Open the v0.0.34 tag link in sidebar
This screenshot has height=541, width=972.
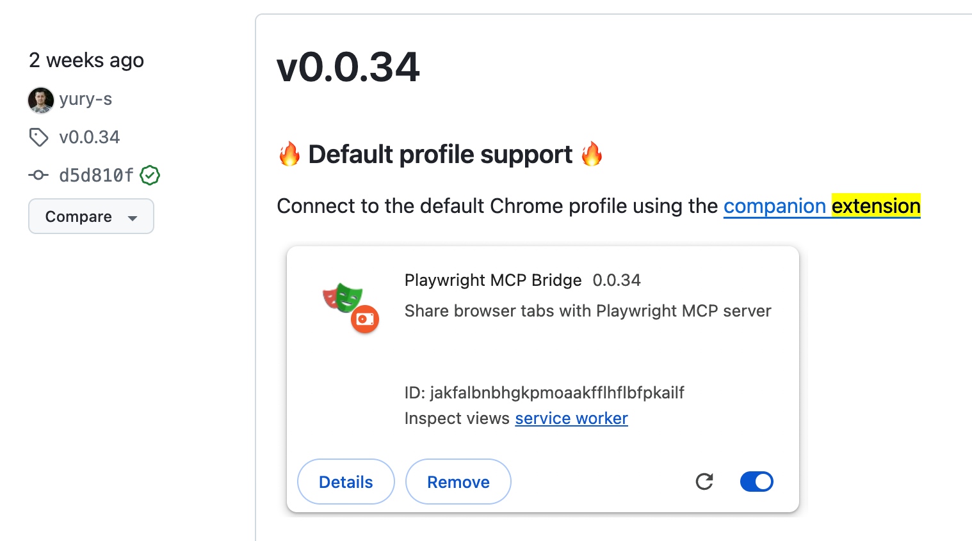pos(89,137)
